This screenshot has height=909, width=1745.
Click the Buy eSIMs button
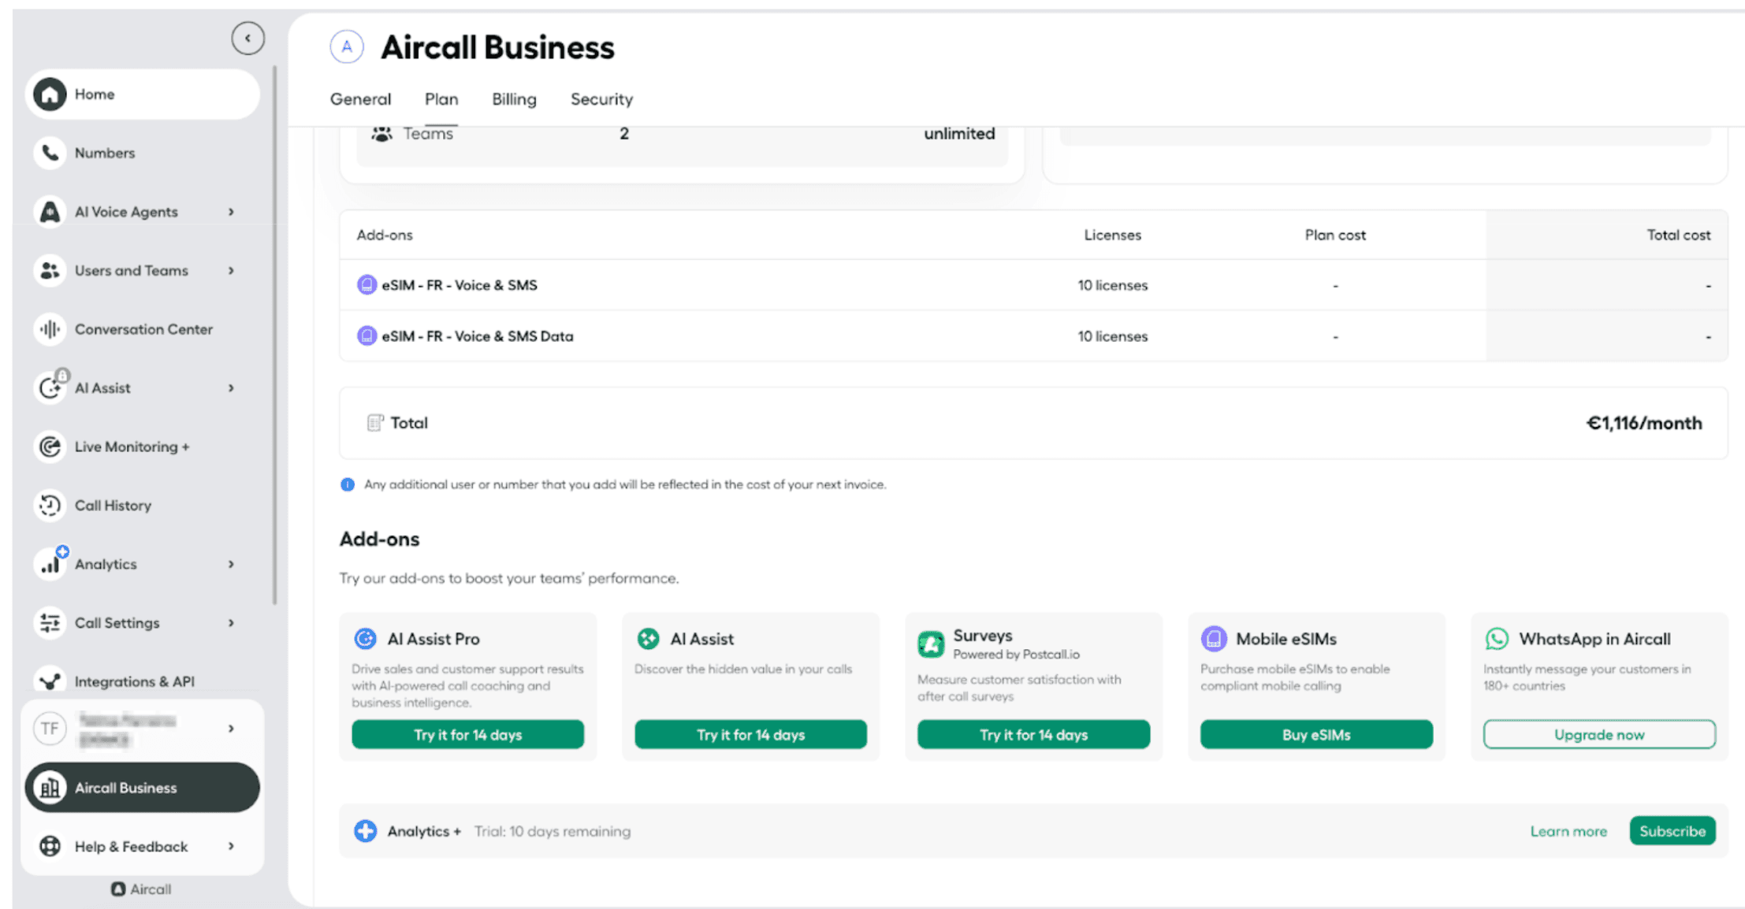(1315, 734)
